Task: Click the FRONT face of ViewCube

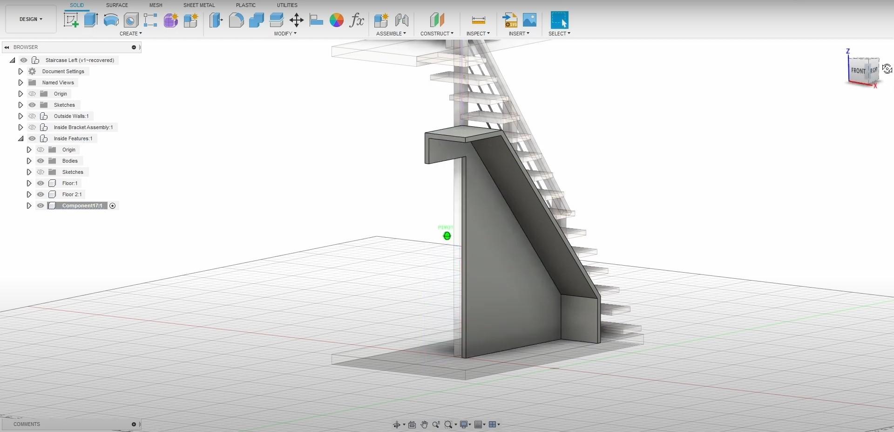Action: 858,71
